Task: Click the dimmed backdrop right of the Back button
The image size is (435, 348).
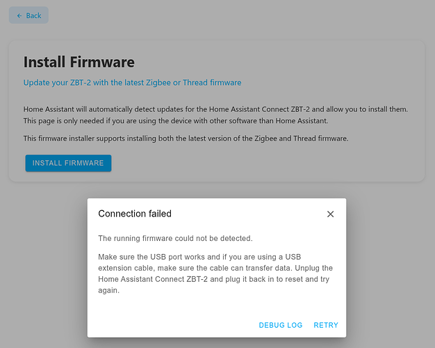Action: pyautogui.click(x=208, y=15)
